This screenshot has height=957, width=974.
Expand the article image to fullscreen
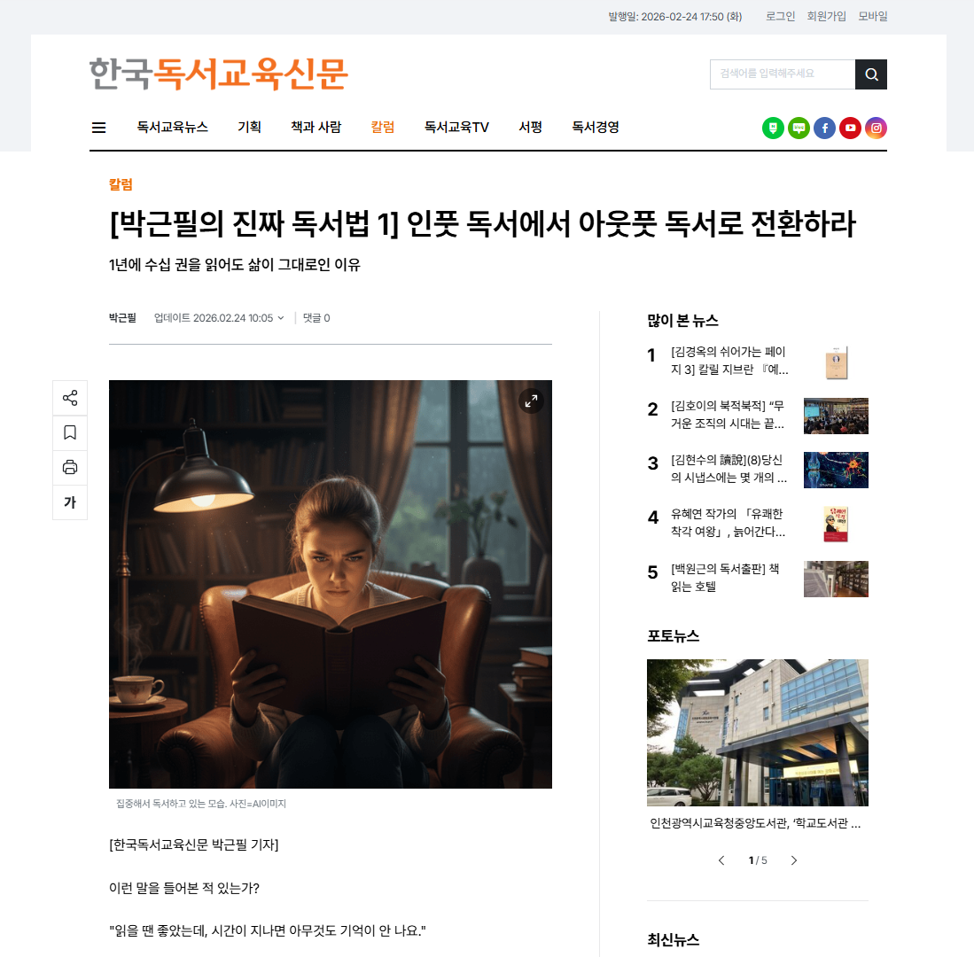click(531, 401)
